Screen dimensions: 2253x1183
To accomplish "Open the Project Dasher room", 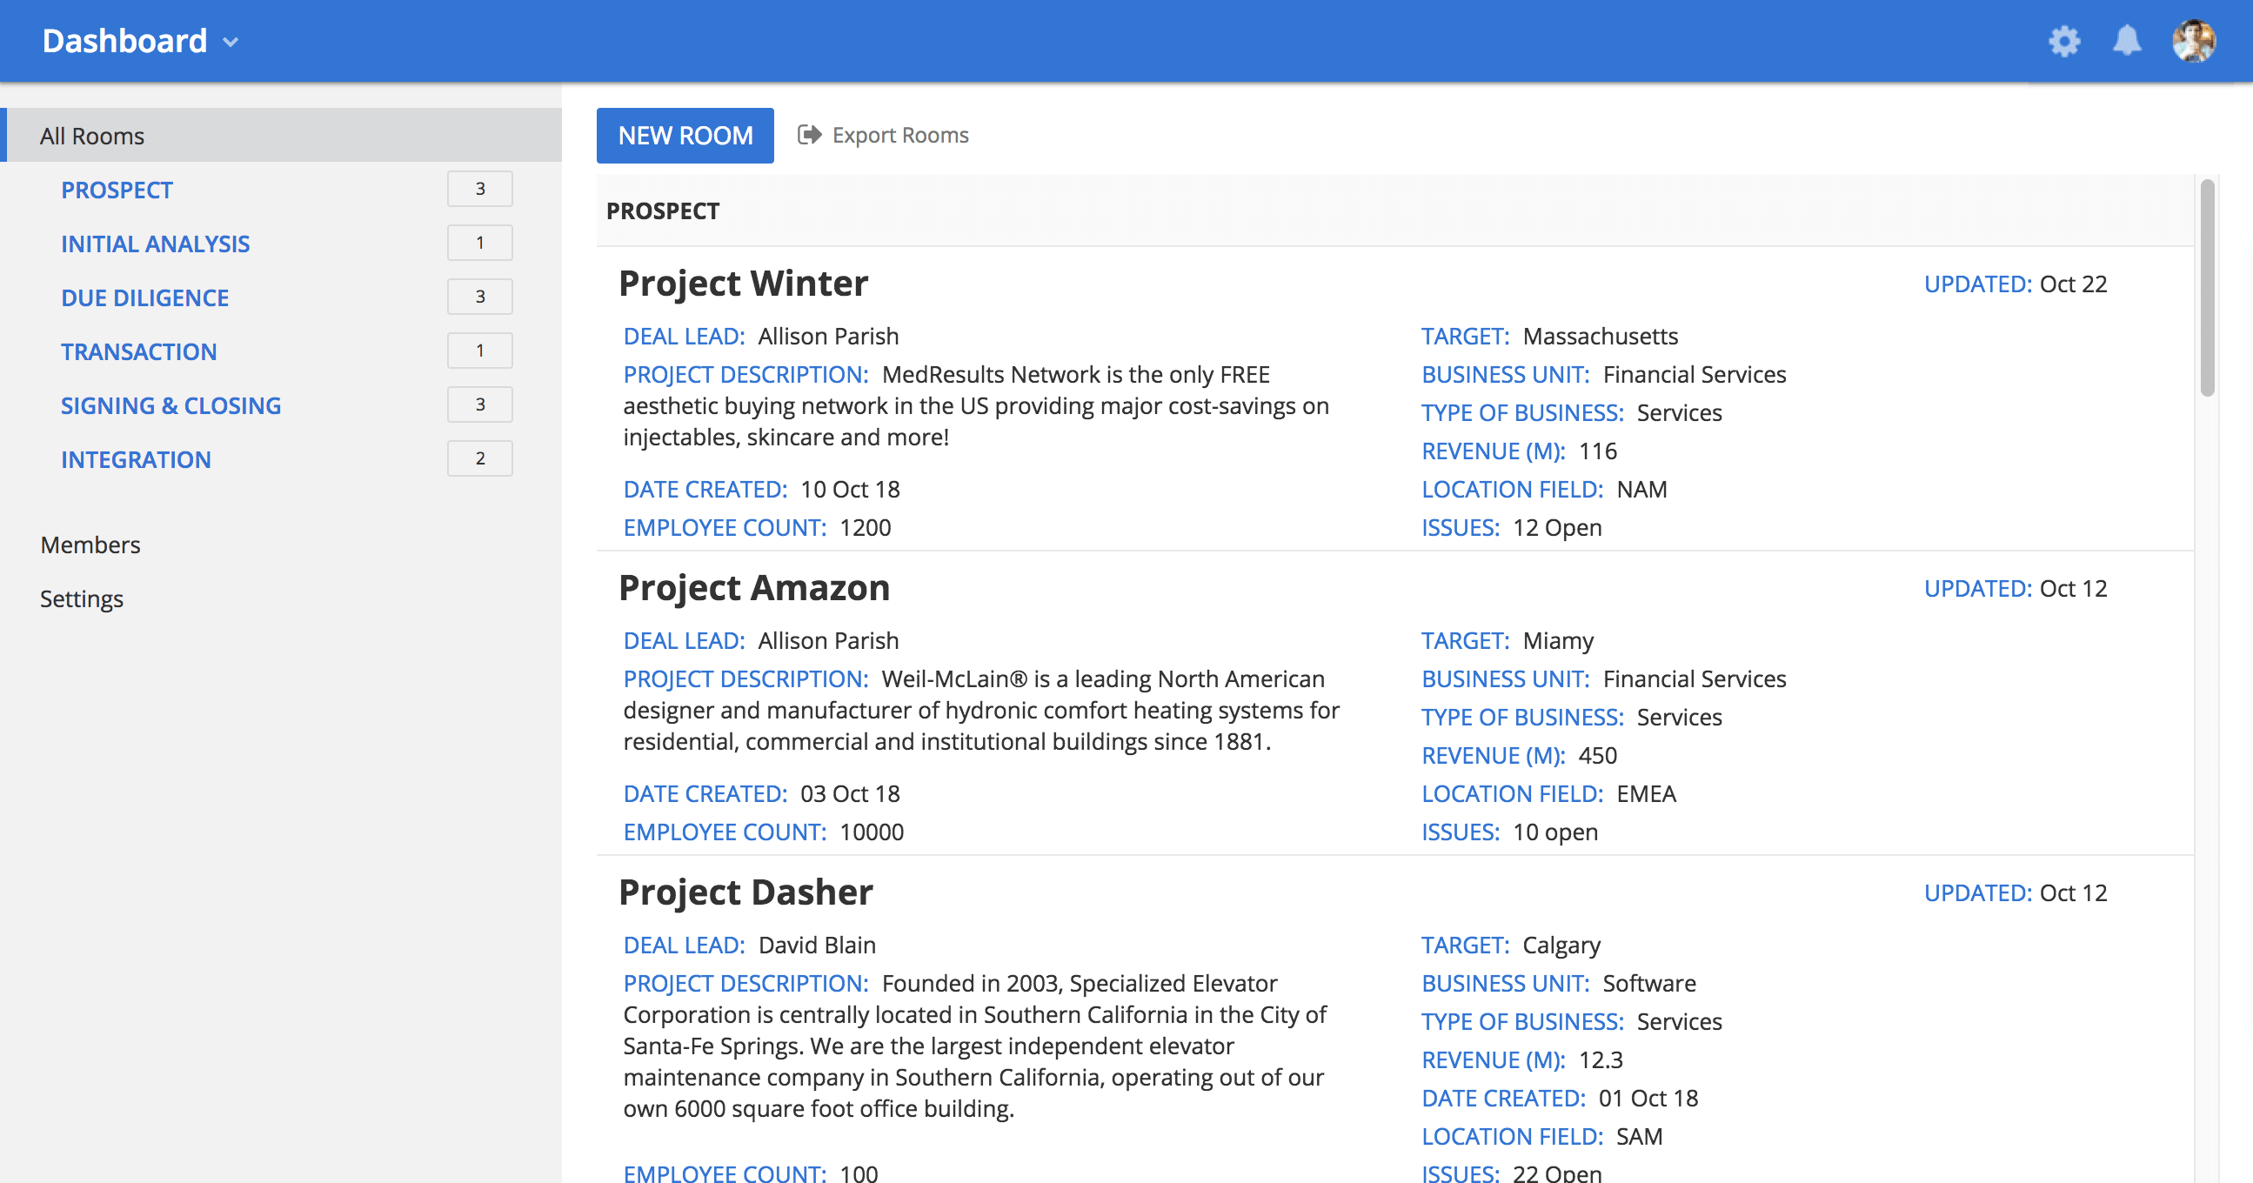I will [745, 892].
